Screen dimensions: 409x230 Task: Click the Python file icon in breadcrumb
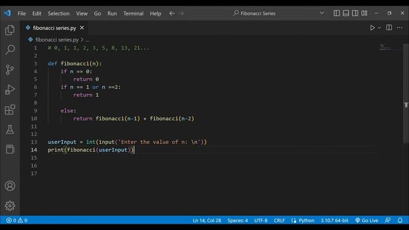31,40
